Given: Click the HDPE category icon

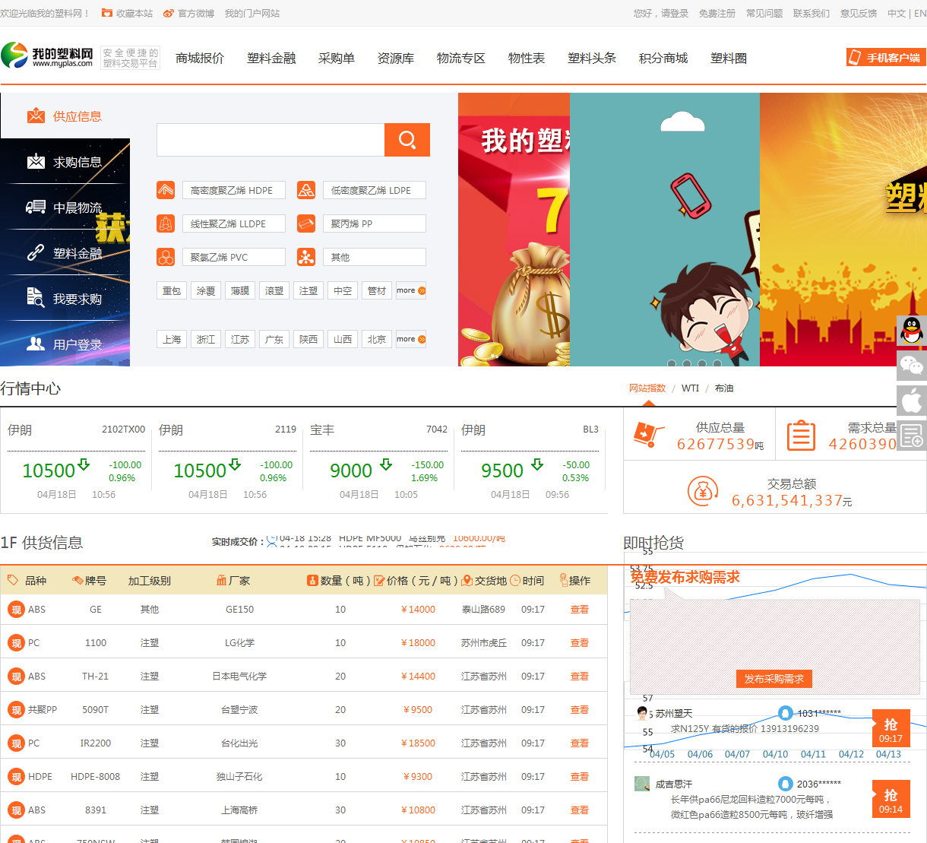Looking at the screenshot, I should pos(166,190).
